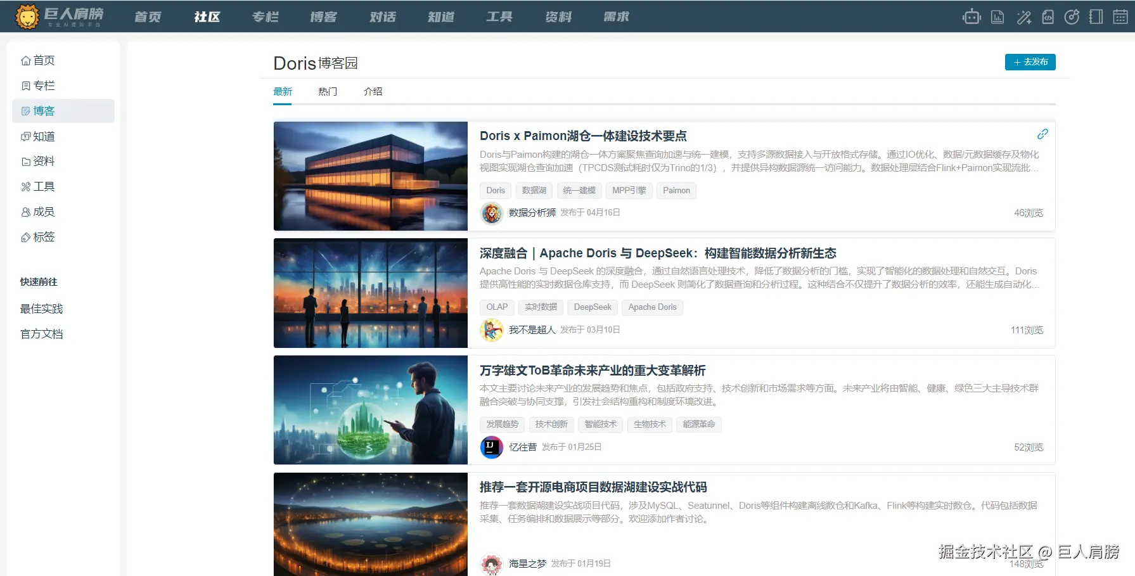1135x576 pixels.
Task: Open 对话 in the top navigation bar
Action: point(382,16)
